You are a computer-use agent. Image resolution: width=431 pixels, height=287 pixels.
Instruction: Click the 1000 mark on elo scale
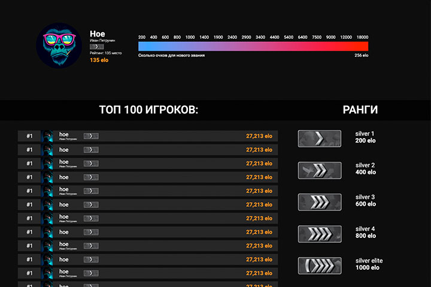point(190,37)
